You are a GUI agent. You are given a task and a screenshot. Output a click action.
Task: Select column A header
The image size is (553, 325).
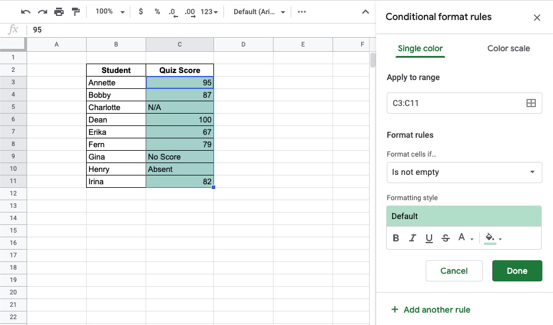tap(57, 44)
